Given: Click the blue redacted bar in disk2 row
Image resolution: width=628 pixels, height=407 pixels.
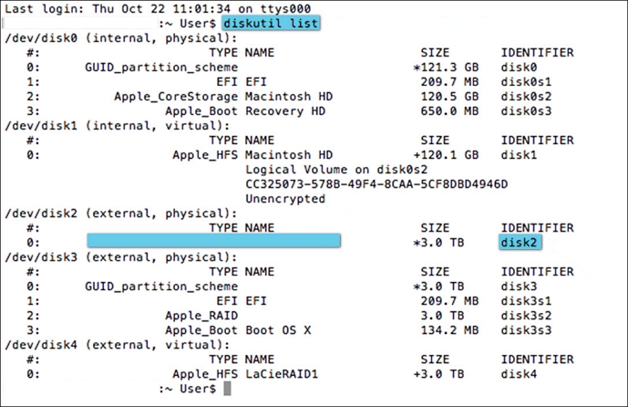Looking at the screenshot, I should tap(213, 242).
